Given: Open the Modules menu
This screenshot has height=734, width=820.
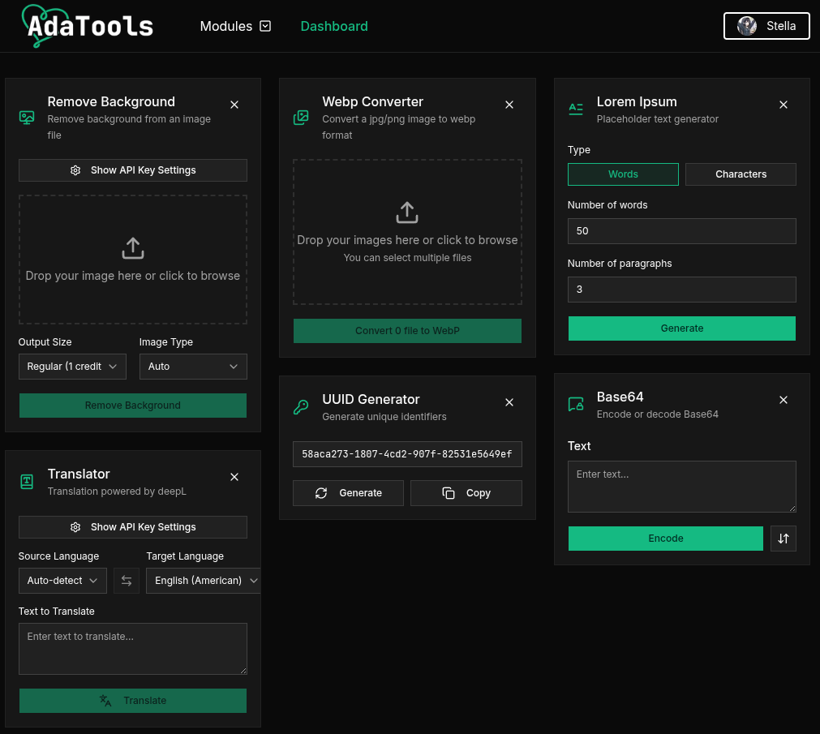Looking at the screenshot, I should (x=235, y=26).
